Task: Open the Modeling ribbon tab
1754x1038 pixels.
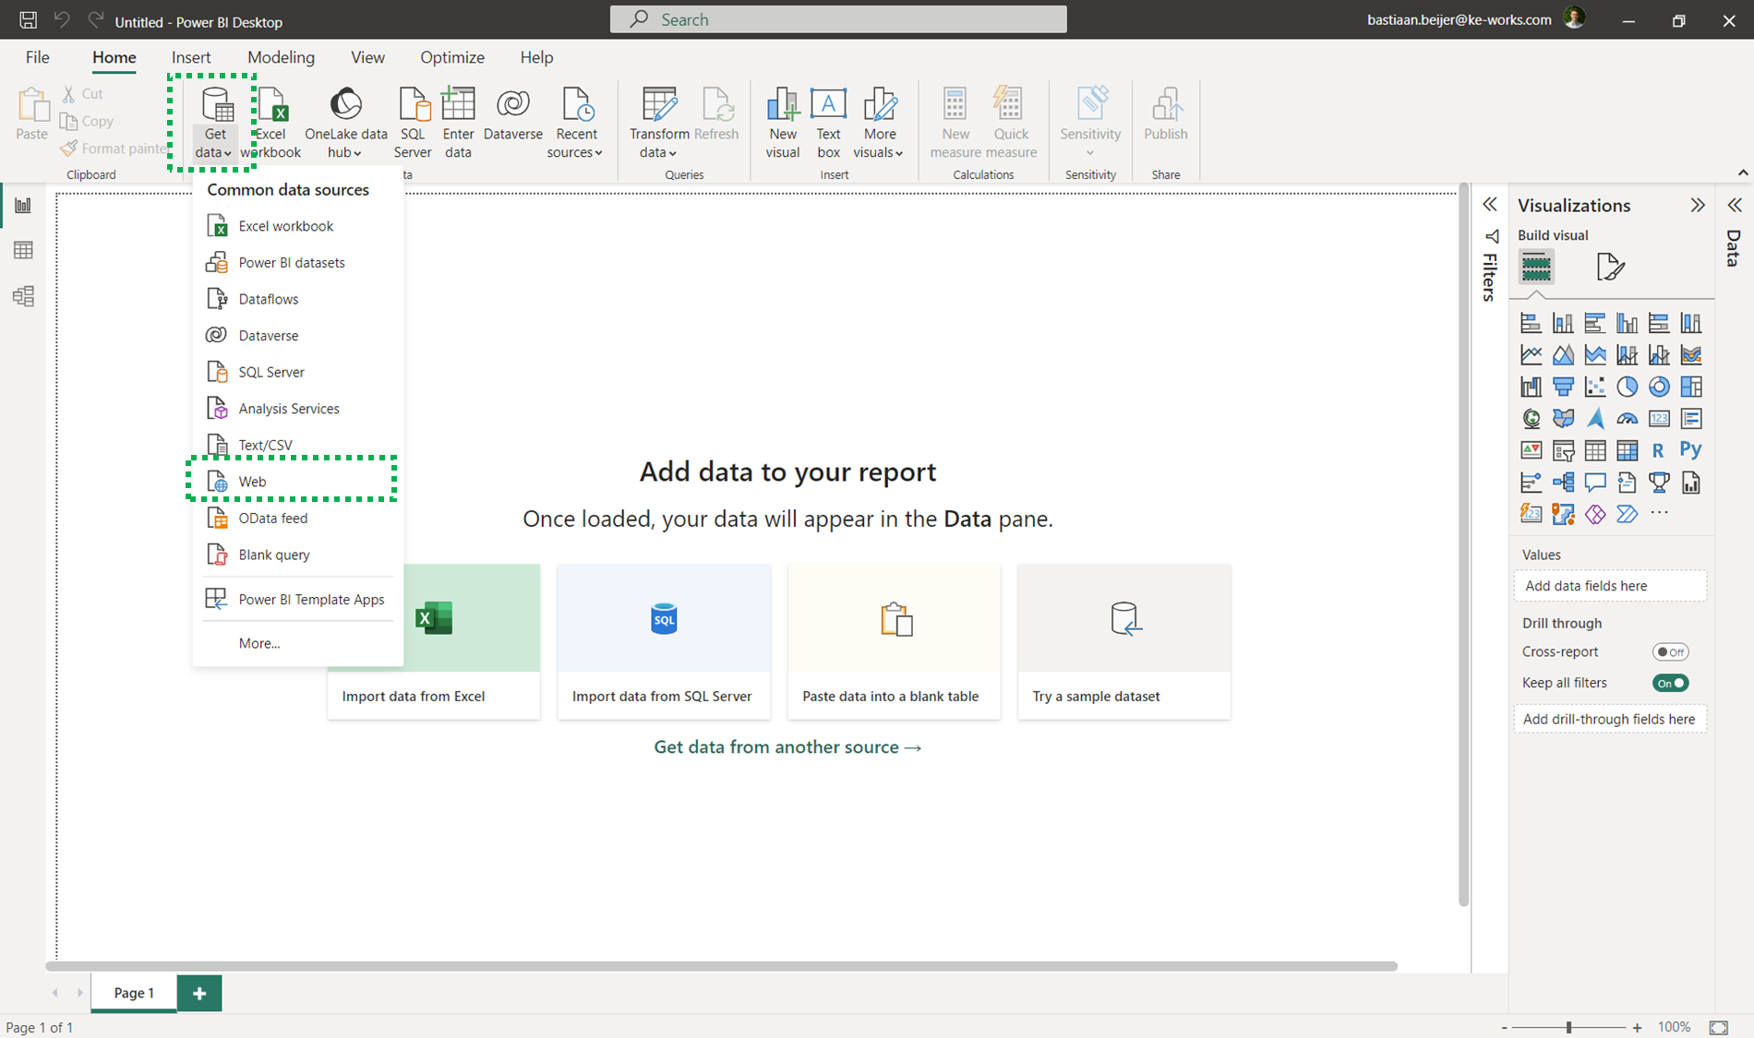Action: 281,57
